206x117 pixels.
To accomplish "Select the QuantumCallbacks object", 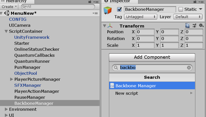I will 34,55.
